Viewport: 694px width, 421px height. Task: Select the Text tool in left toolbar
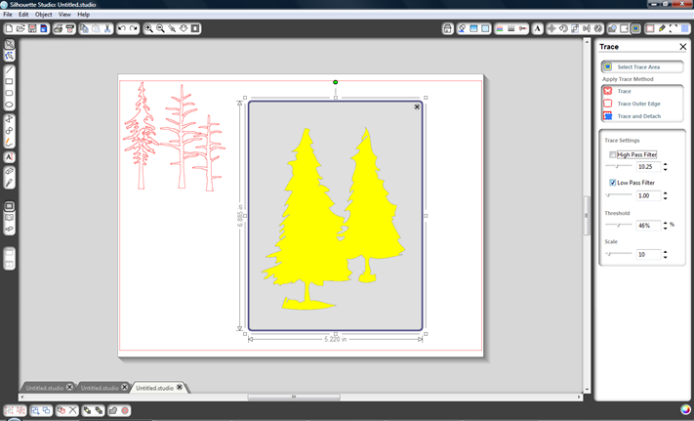[x=10, y=156]
